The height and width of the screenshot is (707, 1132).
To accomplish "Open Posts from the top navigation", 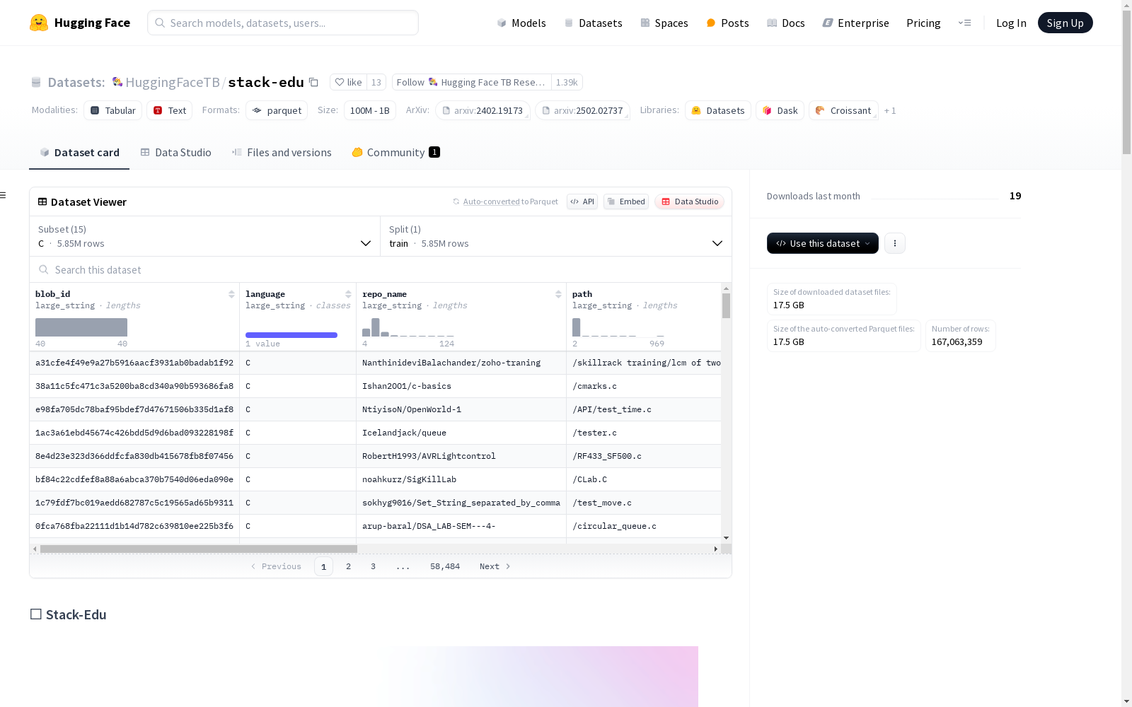I will click(x=728, y=23).
